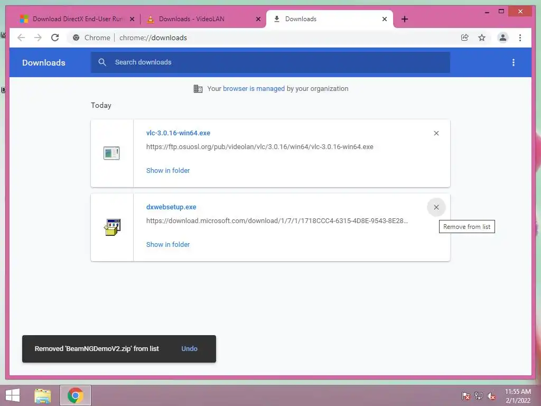Viewport: 541px width, 406px height.
Task: Click the managed organization building icon
Action: (x=198, y=89)
